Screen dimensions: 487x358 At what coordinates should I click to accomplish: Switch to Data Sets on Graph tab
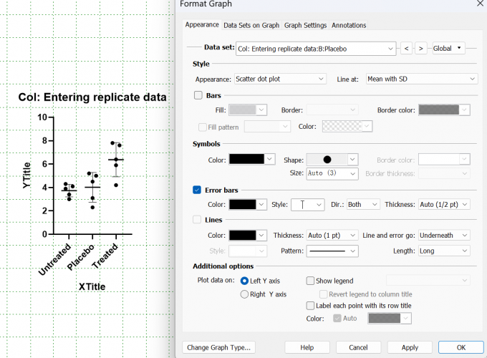pos(251,25)
